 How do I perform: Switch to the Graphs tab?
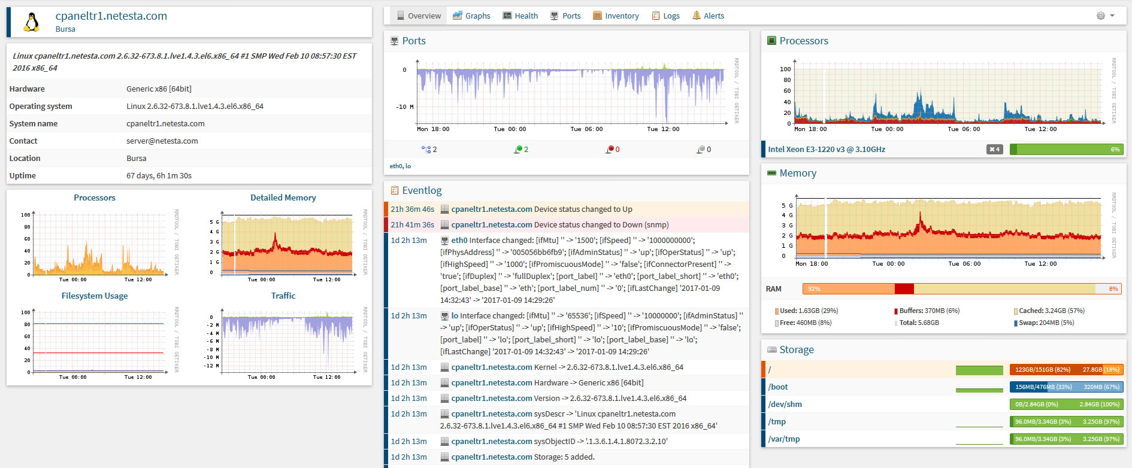click(471, 16)
